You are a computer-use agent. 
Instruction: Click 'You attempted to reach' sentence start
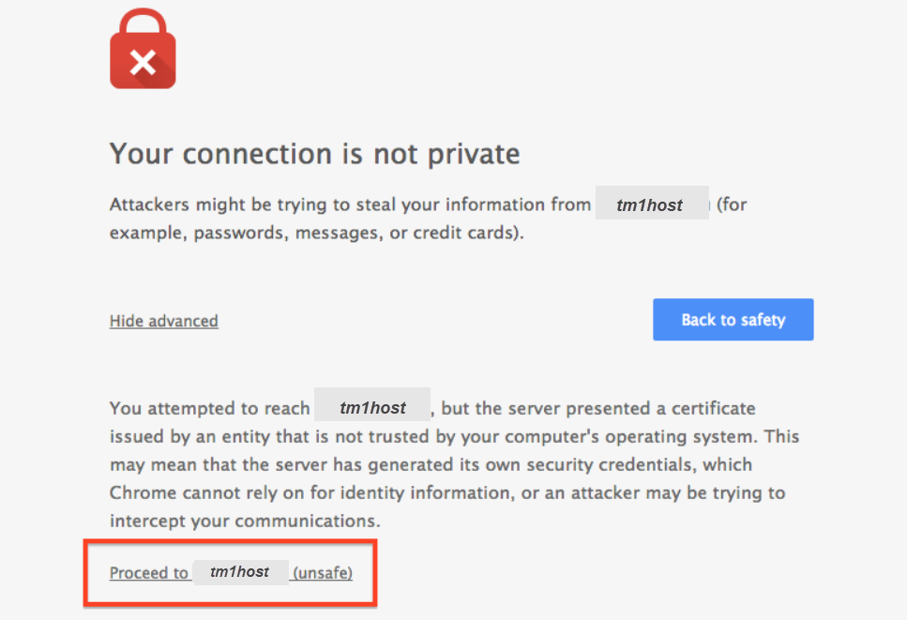pyautogui.click(x=210, y=408)
